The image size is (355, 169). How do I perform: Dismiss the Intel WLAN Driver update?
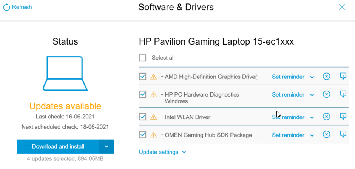coord(326,117)
